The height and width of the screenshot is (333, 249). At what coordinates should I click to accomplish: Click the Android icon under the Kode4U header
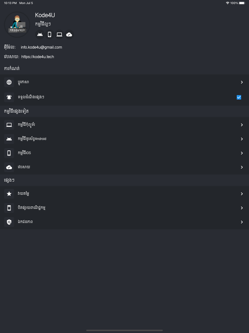(x=40, y=35)
